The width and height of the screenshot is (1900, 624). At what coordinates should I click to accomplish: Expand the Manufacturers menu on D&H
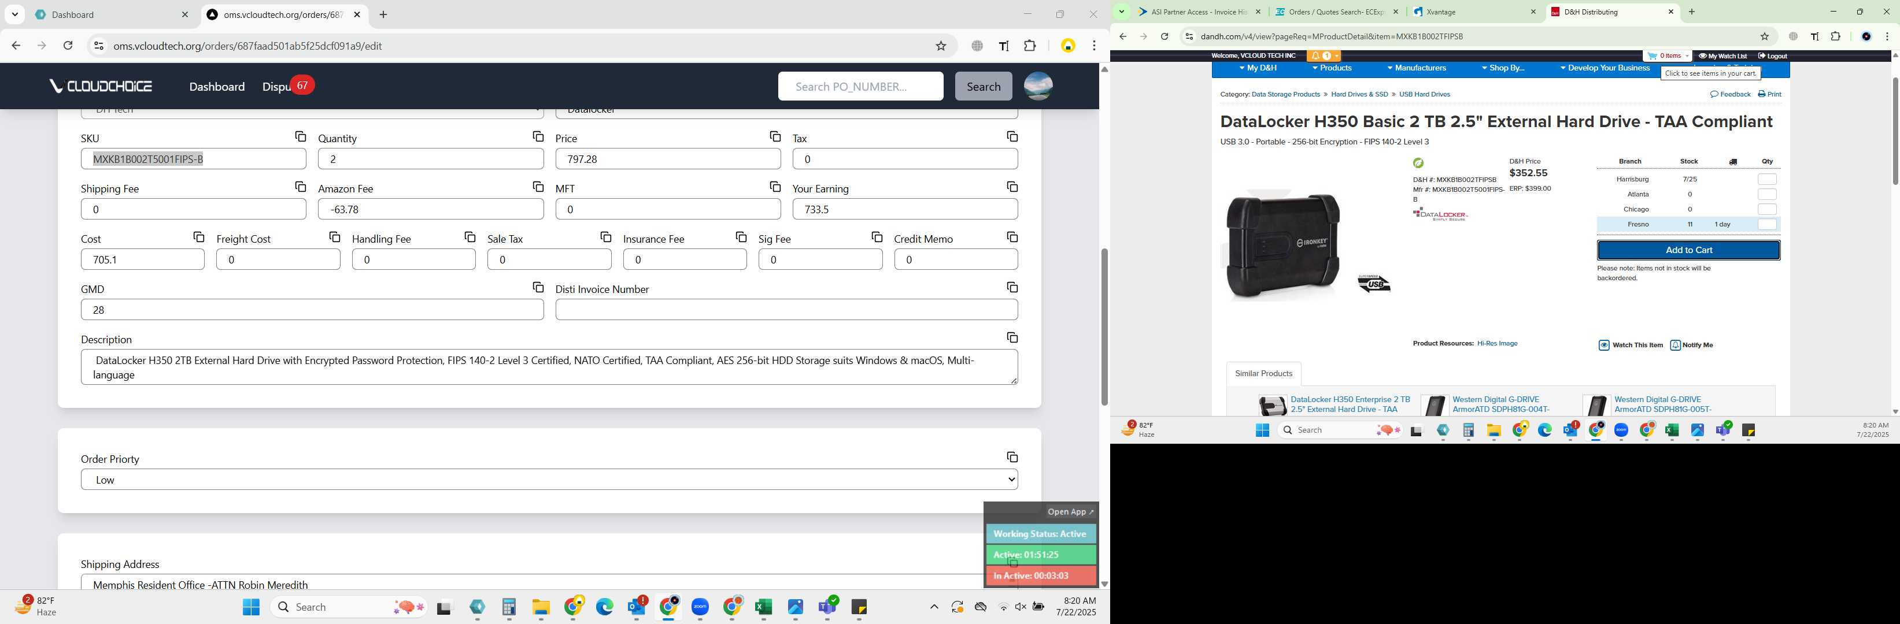(1416, 69)
